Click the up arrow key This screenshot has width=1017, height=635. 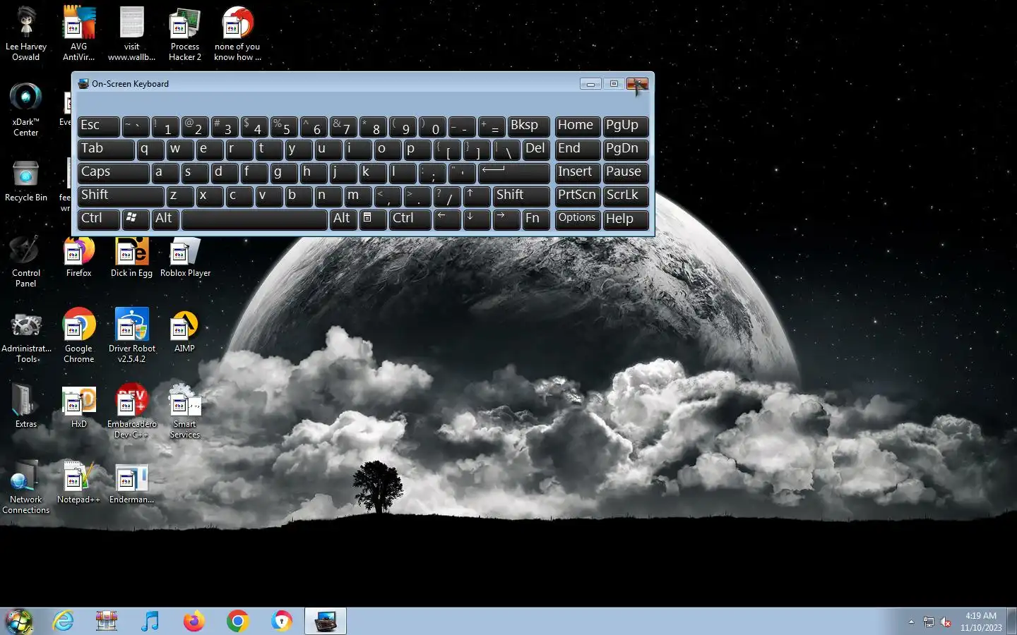(477, 195)
